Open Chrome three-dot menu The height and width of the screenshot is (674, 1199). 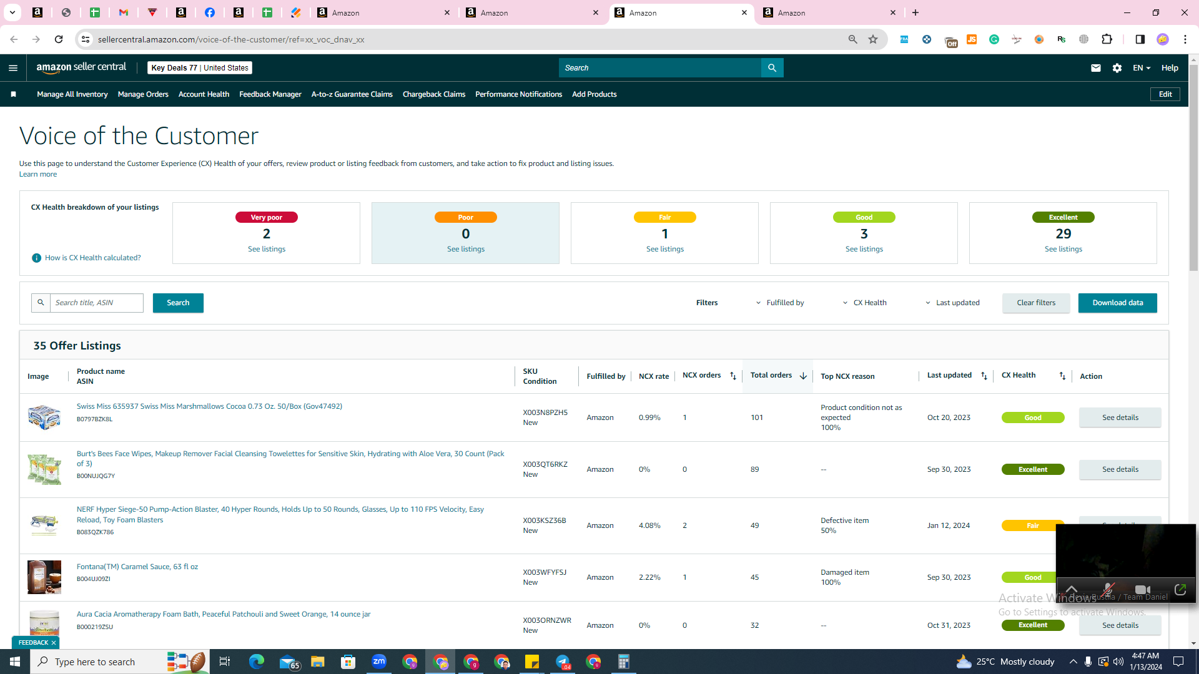tap(1185, 39)
